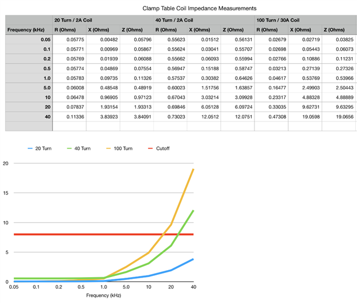Select cell with value 0.00482
This screenshot has height=303, width=357.
[x=103, y=39]
